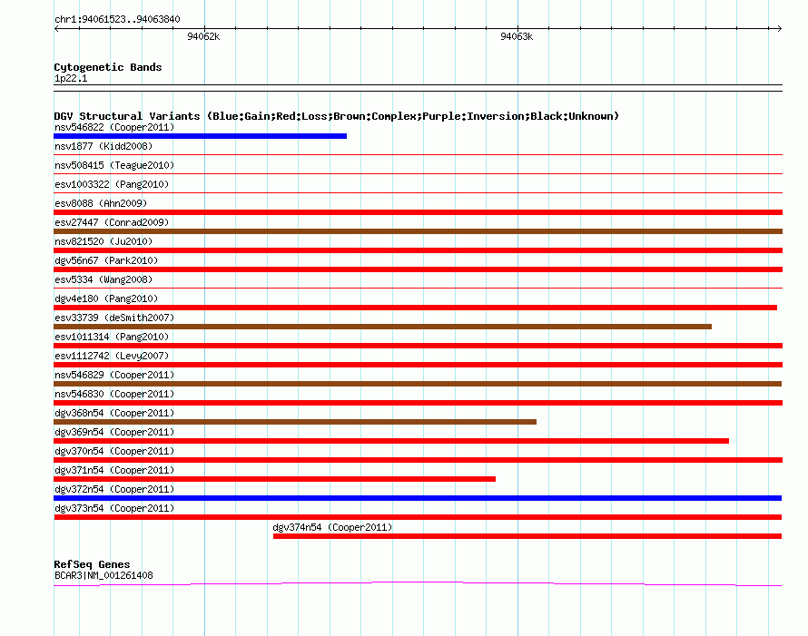Open the esv33739 (deSmith2007) label
This screenshot has width=808, height=636.
(114, 318)
